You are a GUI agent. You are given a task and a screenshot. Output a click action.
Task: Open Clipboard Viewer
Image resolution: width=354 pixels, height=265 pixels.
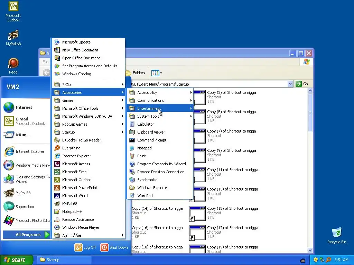160,132
